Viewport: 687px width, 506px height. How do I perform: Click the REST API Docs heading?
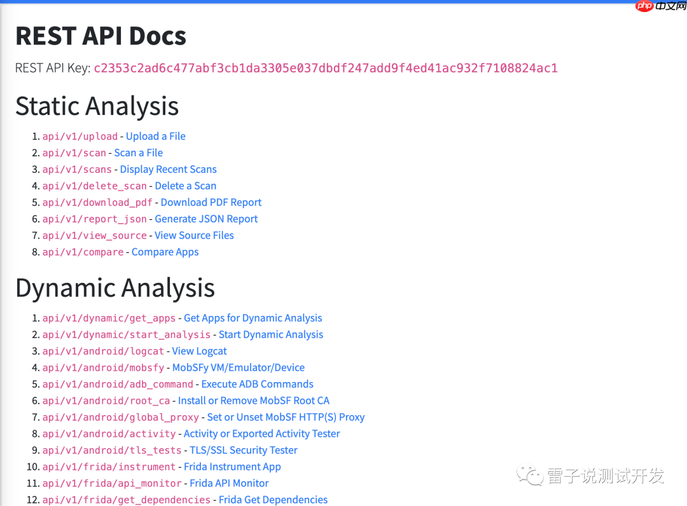[x=101, y=36]
